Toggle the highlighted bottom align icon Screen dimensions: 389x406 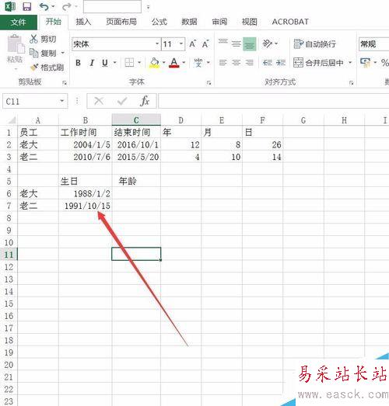click(x=250, y=44)
